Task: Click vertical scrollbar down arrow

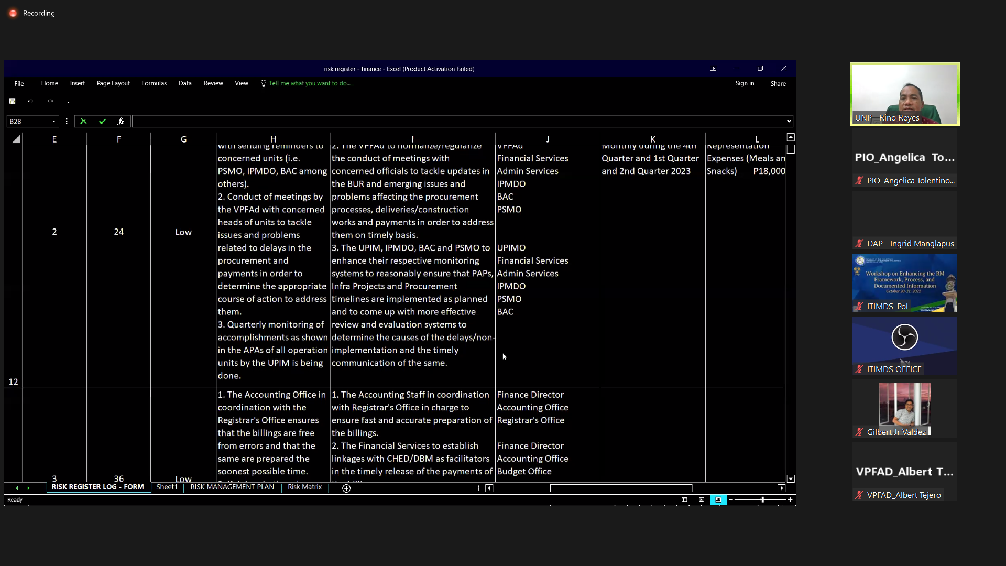Action: pyautogui.click(x=791, y=479)
